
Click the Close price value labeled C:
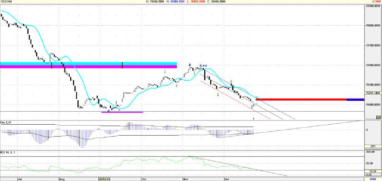pyautogui.click(x=216, y=1)
